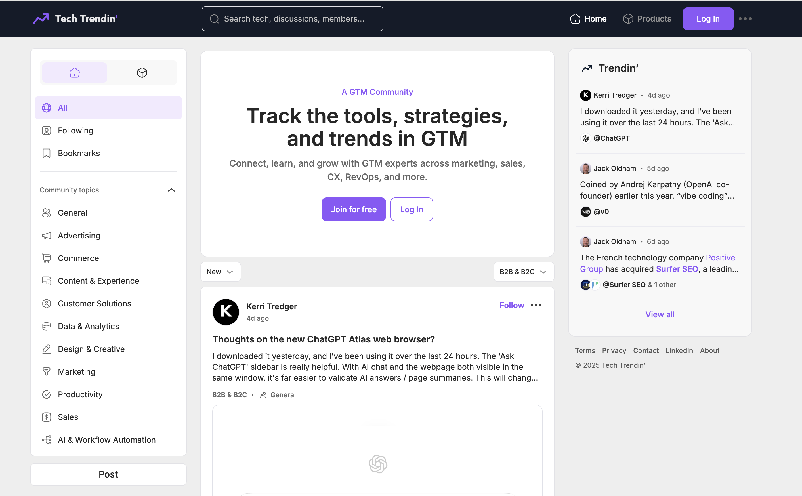Collapse the Community topics section
Screen dimensions: 802x496
tap(171, 190)
